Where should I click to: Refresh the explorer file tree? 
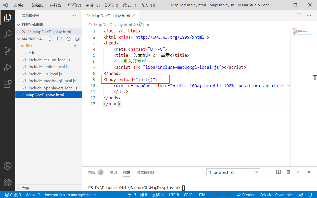(68, 39)
